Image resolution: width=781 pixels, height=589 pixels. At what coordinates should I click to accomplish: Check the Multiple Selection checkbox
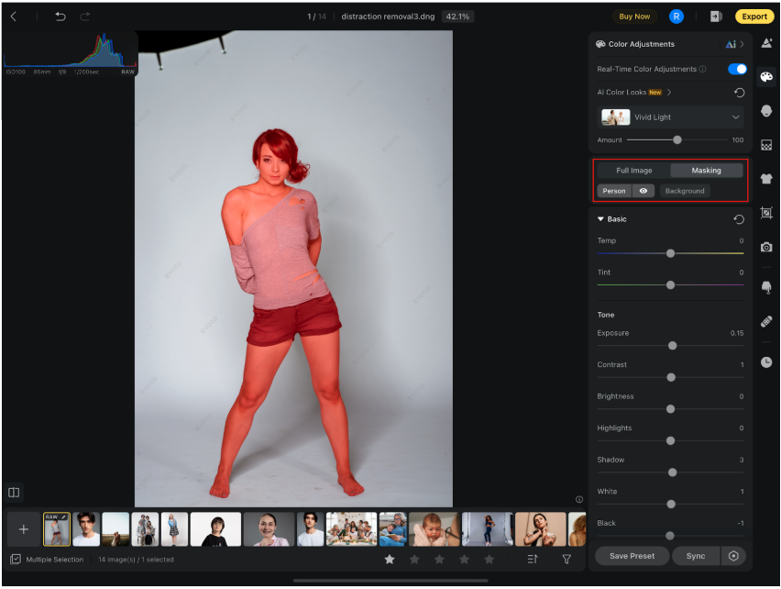pos(16,559)
